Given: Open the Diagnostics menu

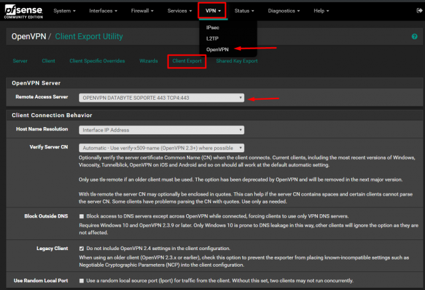Looking at the screenshot, I should pyautogui.click(x=284, y=11).
